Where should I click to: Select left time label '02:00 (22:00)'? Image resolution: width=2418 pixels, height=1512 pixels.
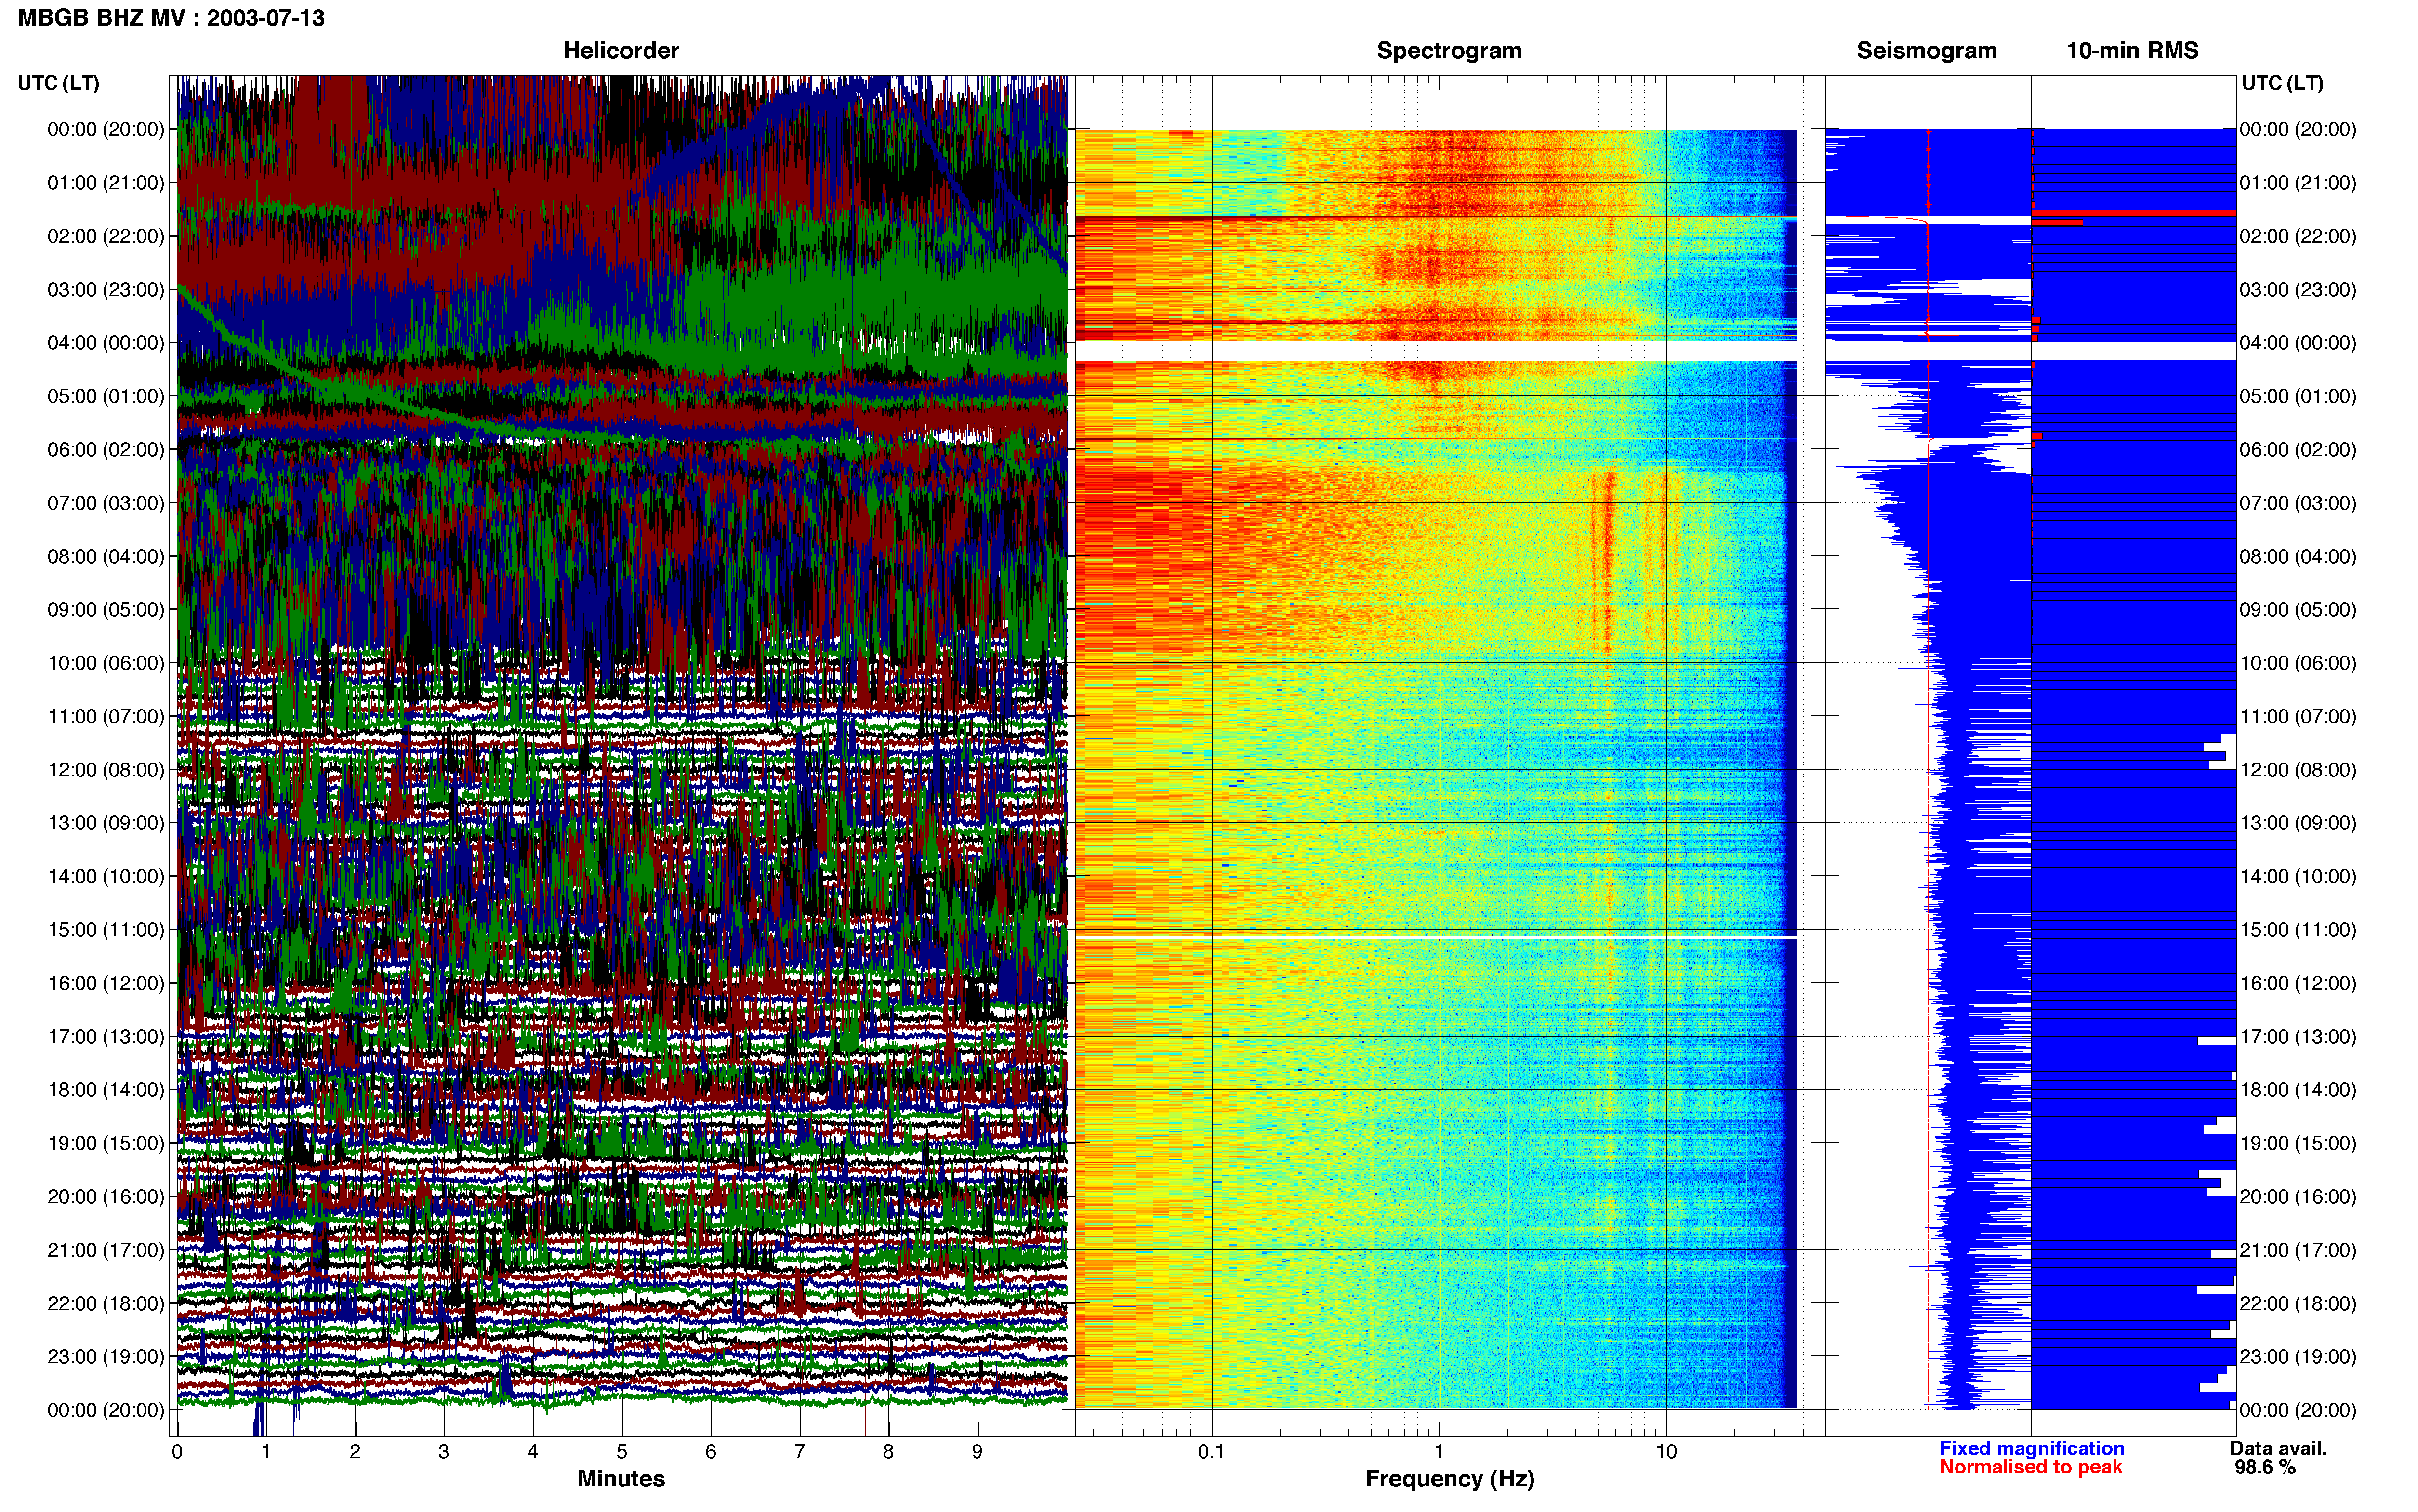tap(106, 236)
